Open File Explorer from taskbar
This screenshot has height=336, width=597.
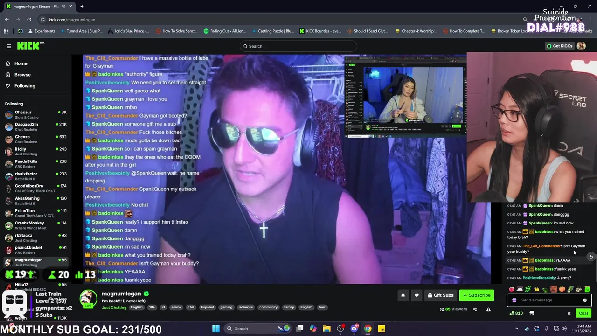pyautogui.click(x=326, y=329)
